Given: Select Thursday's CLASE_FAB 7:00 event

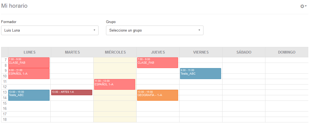Looking at the screenshot, I should pos(157,63).
